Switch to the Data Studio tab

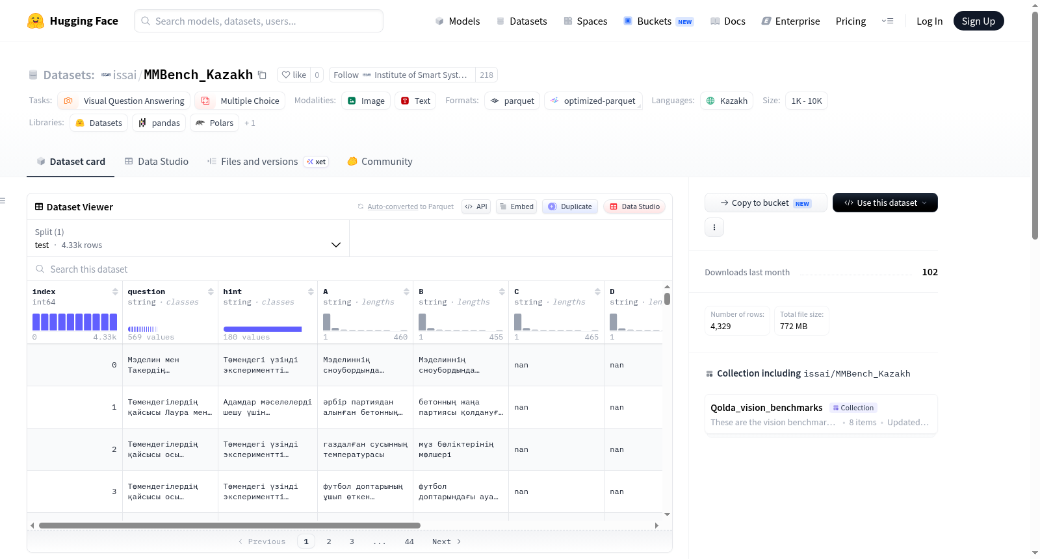[157, 162]
